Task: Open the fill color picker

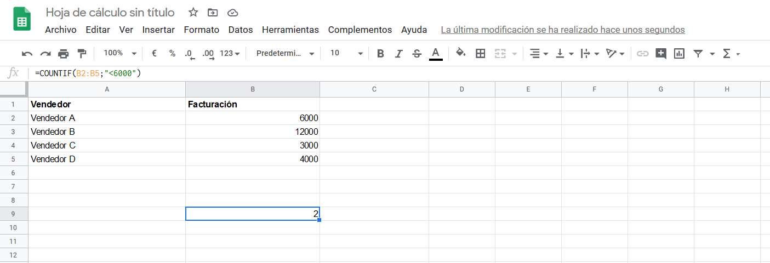Action: coord(461,54)
